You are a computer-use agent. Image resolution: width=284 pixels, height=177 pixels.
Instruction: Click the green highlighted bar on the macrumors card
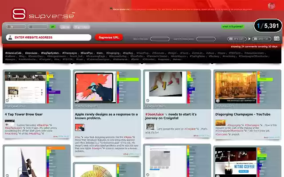tap(129, 79)
